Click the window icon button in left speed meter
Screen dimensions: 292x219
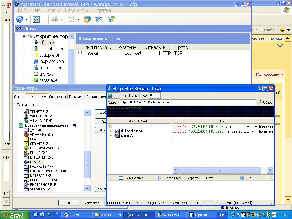coord(6,194)
